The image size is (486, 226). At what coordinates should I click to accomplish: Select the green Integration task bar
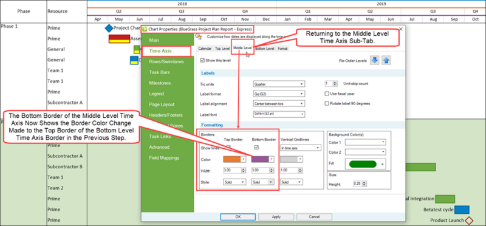tap(445, 199)
